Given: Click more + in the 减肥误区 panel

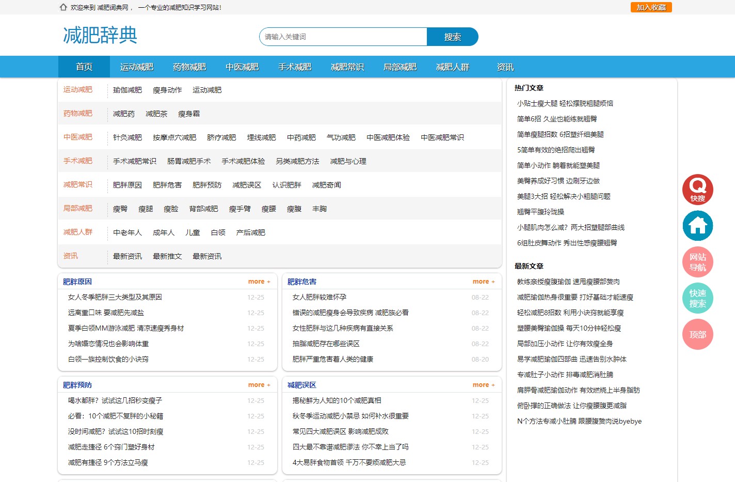Looking at the screenshot, I should pos(484,385).
